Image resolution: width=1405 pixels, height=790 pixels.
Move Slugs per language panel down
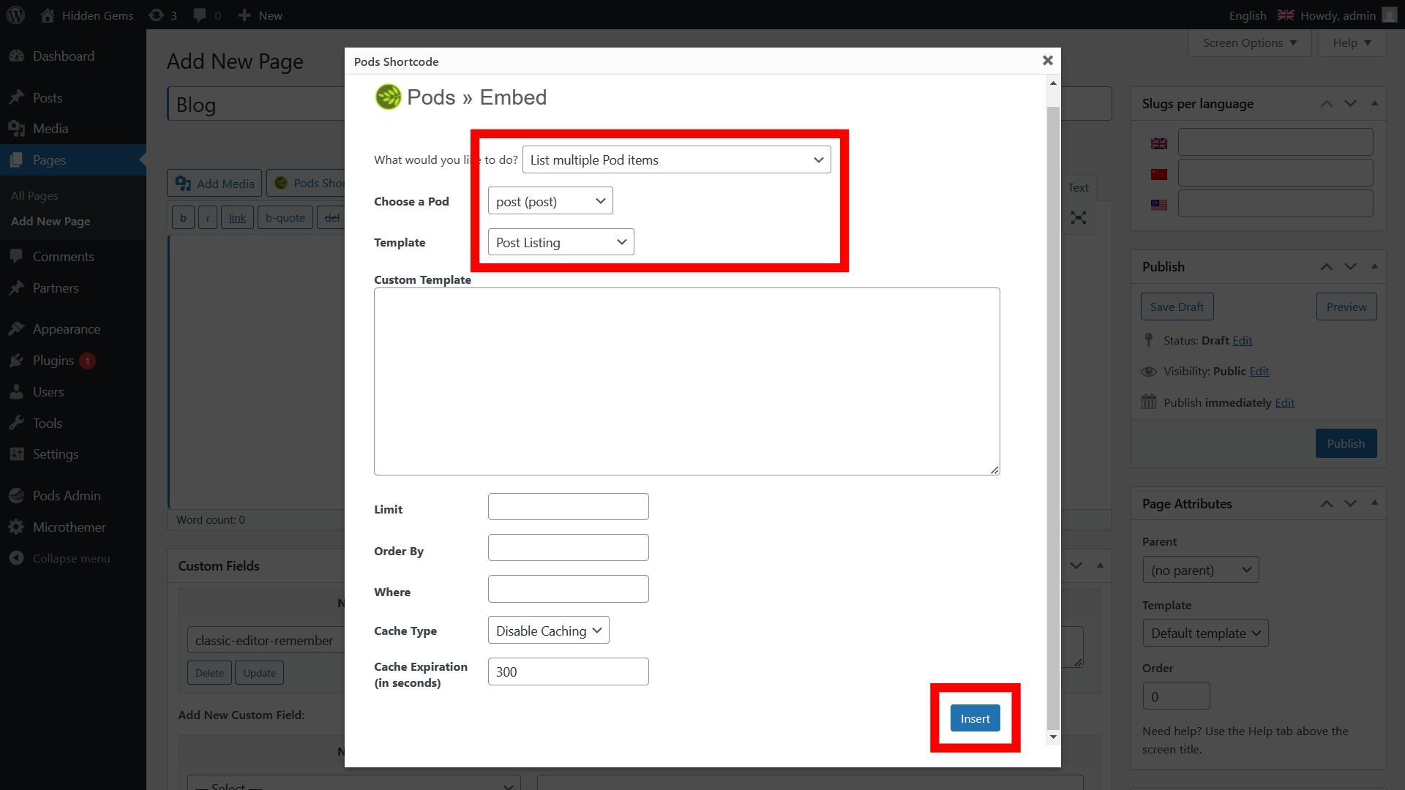pos(1350,103)
